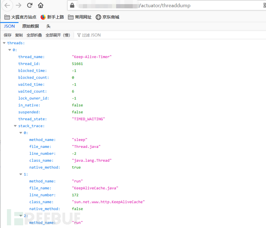The height and width of the screenshot is (228, 266).
Task: Collapse the threads node
Action: (x=4, y=43)
